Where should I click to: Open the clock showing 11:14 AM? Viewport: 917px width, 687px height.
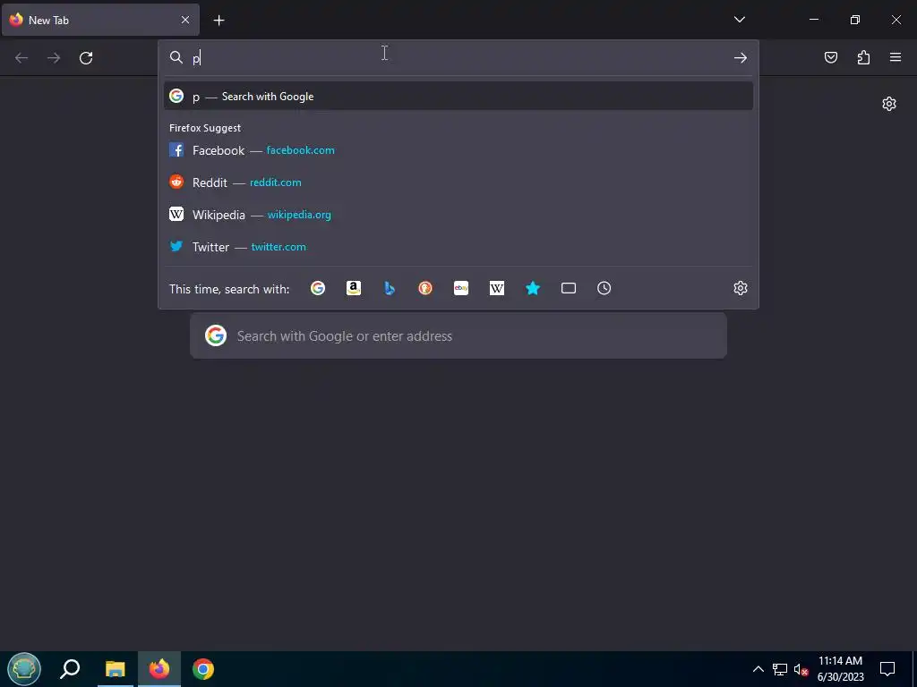tap(840, 669)
